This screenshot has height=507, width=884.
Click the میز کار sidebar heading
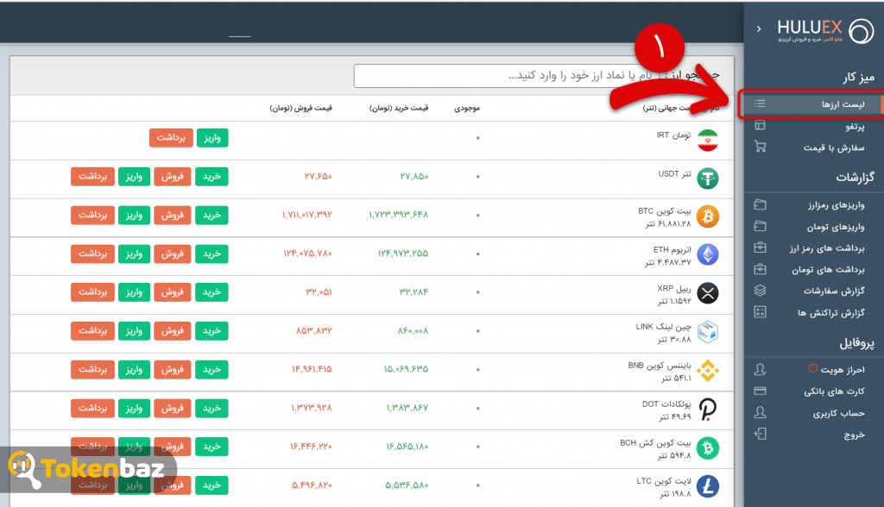858,78
